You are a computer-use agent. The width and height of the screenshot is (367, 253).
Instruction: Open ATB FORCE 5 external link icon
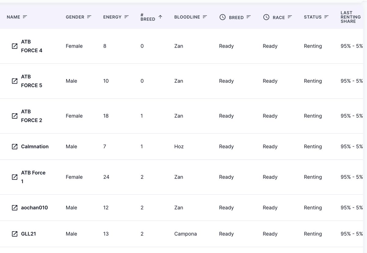point(14,81)
